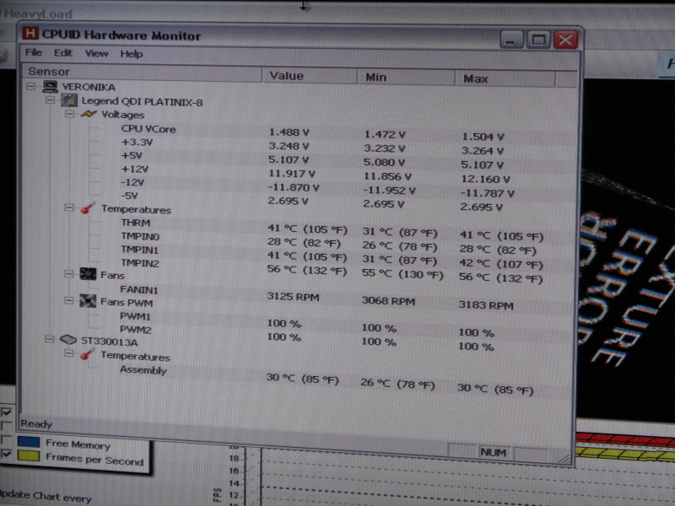Open the File menu
This screenshot has height=506, width=675.
point(34,52)
